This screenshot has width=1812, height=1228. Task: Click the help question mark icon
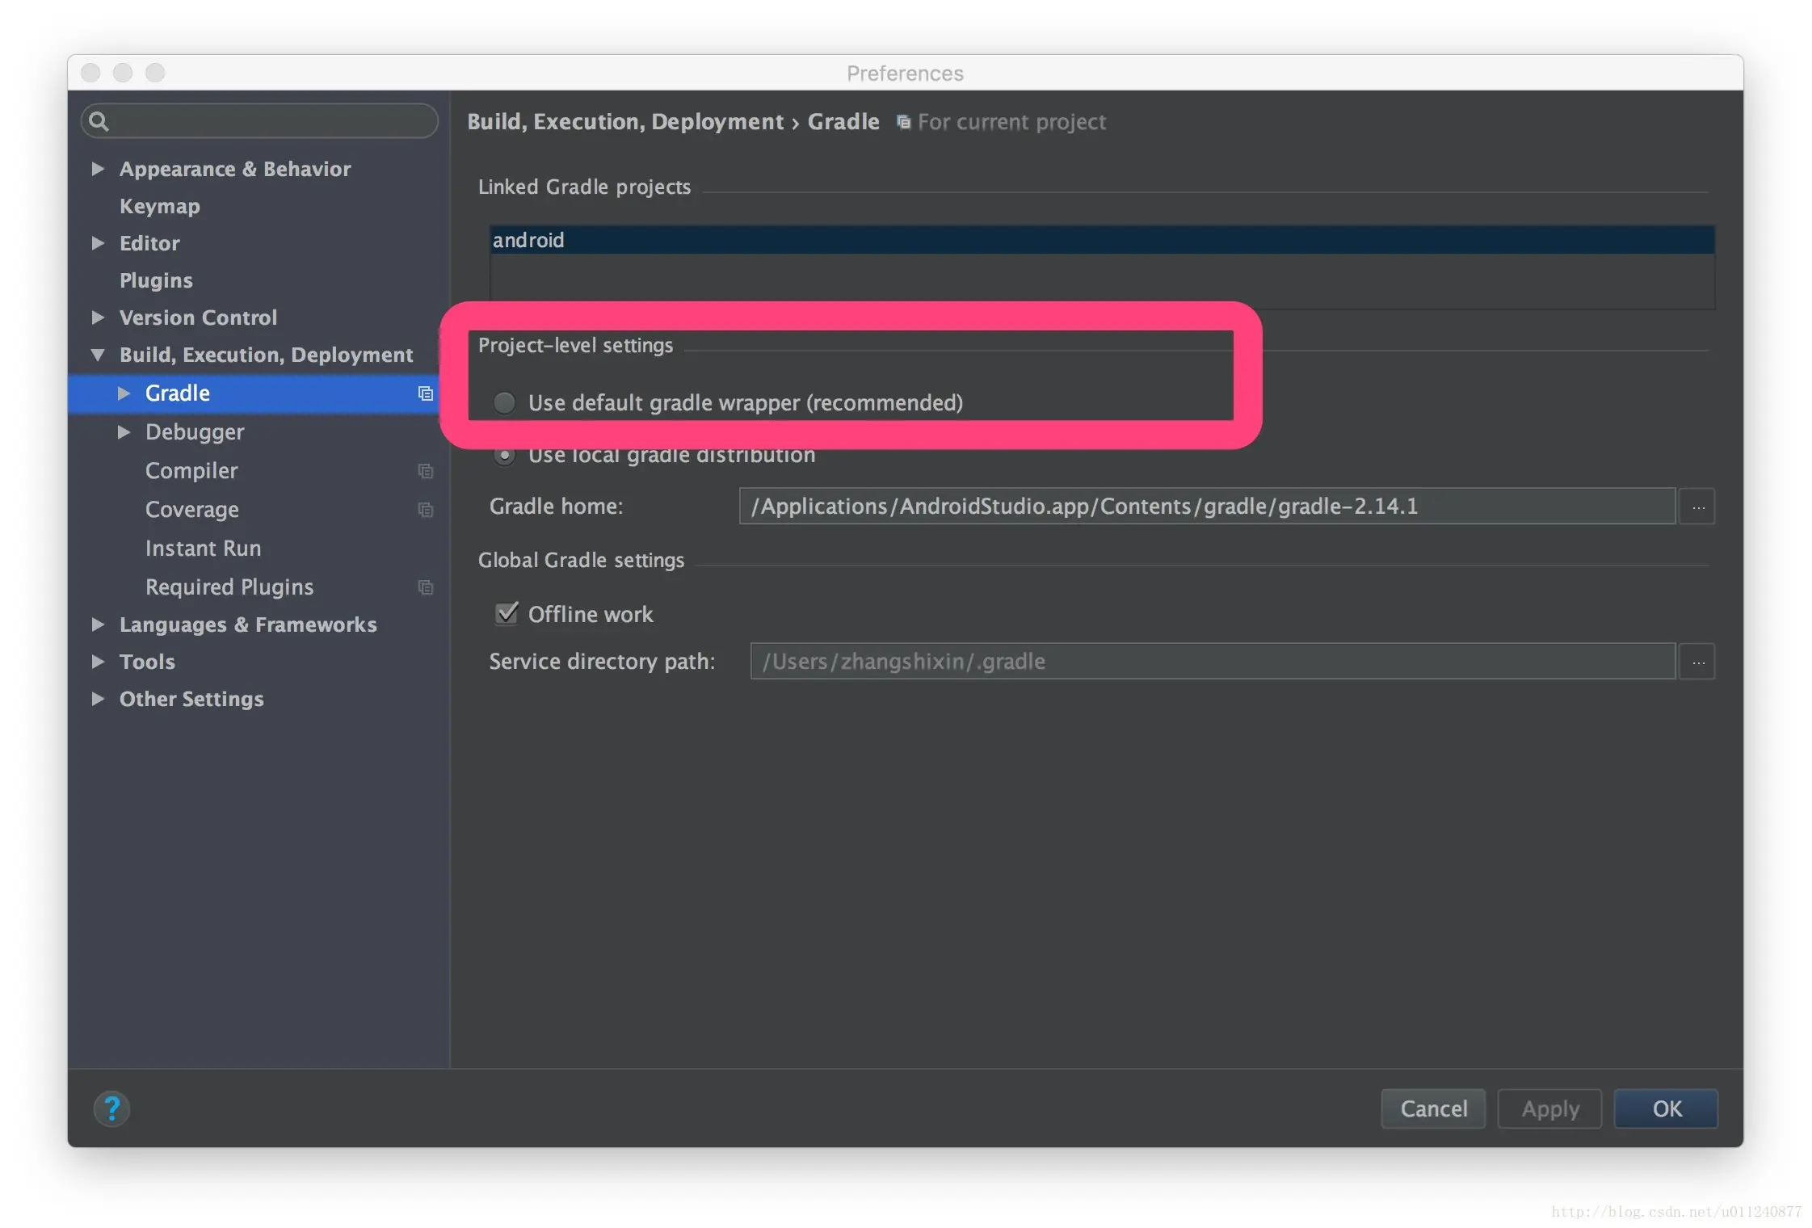pyautogui.click(x=111, y=1108)
